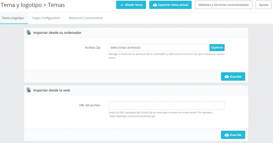Click the file icon beside Importar desde la web

pos(29,90)
